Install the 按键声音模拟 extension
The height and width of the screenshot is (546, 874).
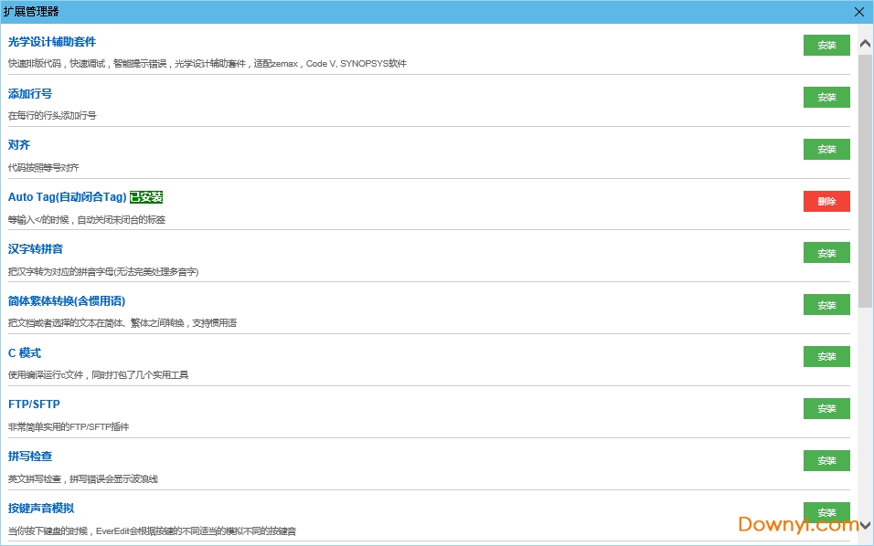click(826, 512)
